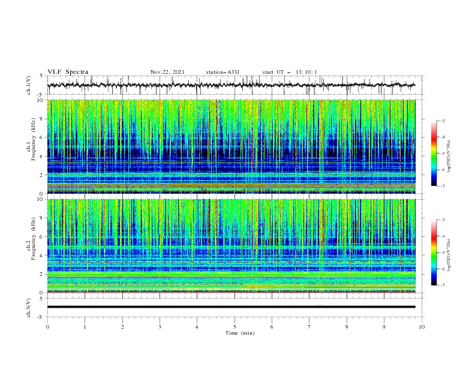Click the "-6" value on lower colorbar
This screenshot has width=475, height=367.
[442, 269]
